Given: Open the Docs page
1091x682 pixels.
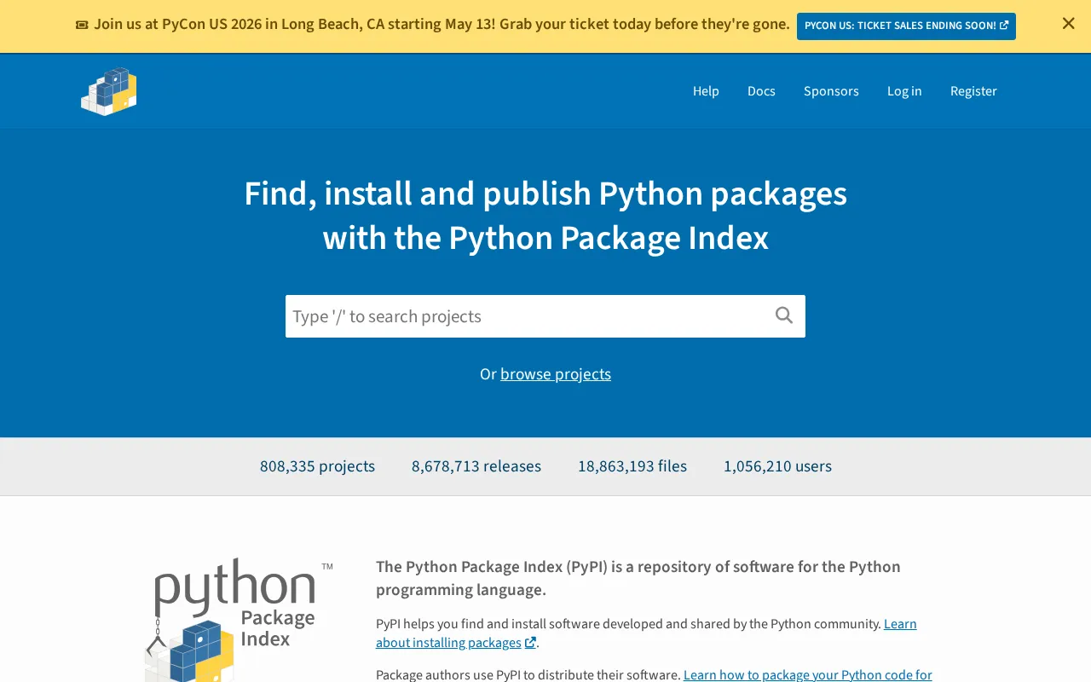Looking at the screenshot, I should pyautogui.click(x=761, y=91).
